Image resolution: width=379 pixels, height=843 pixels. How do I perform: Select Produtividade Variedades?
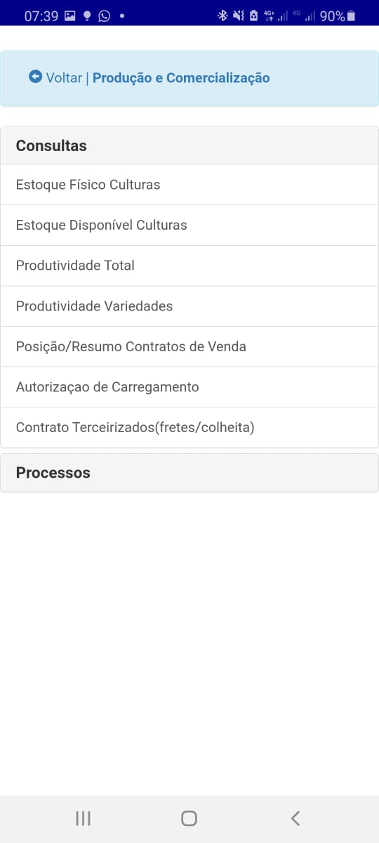coord(189,306)
